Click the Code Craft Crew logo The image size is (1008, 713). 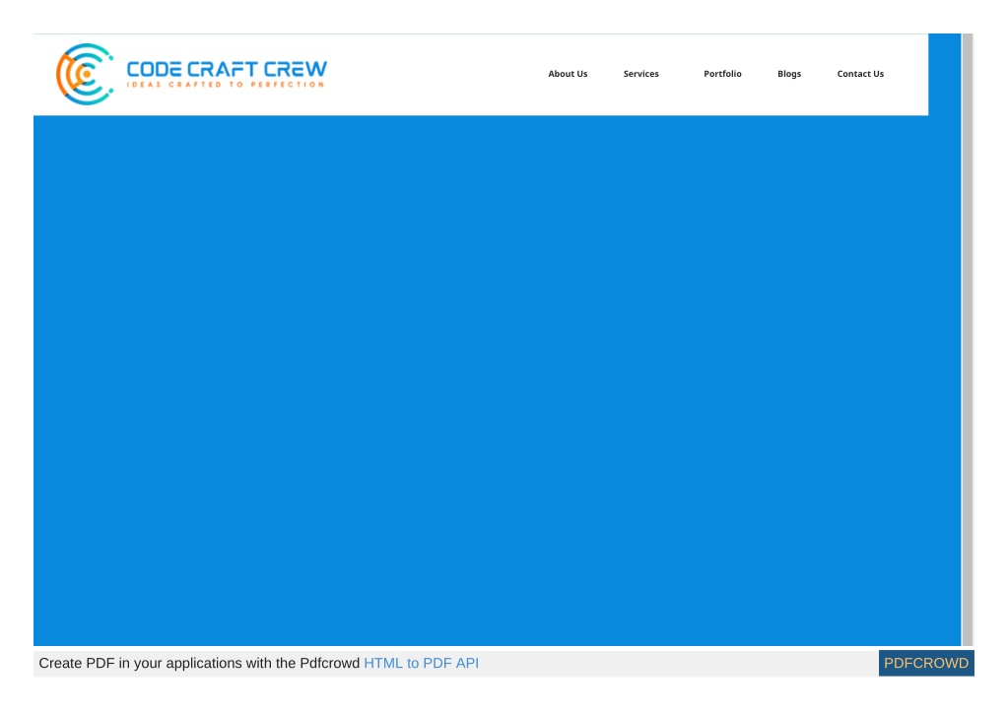pos(191,74)
